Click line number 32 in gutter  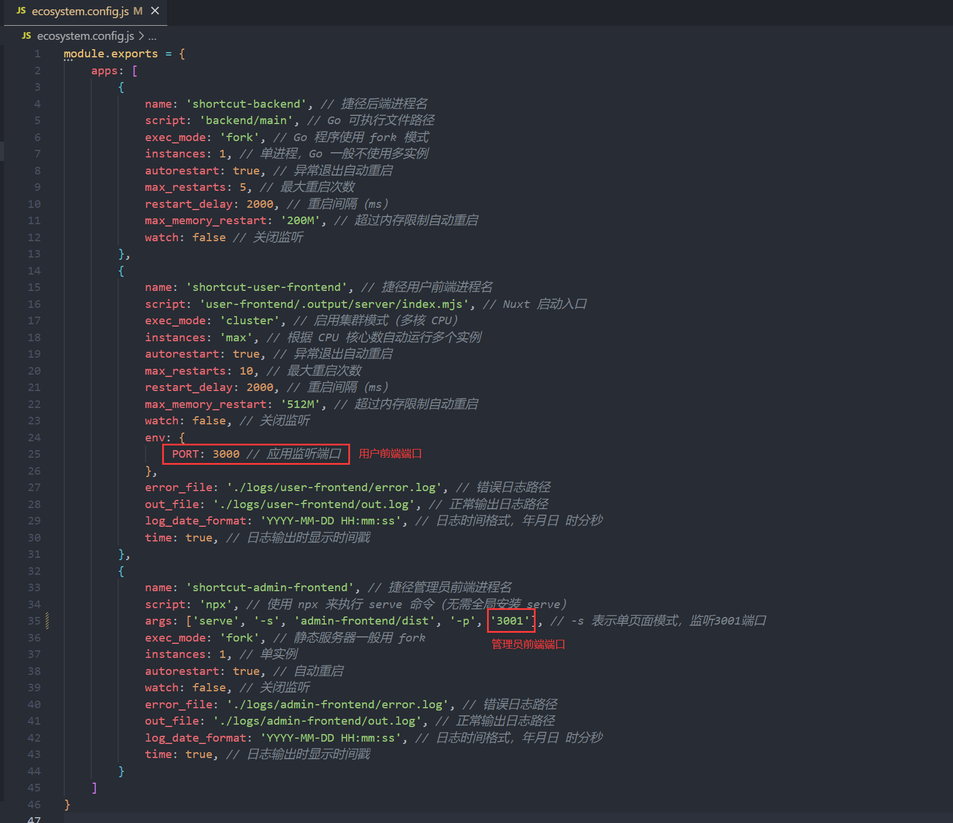[x=35, y=571]
